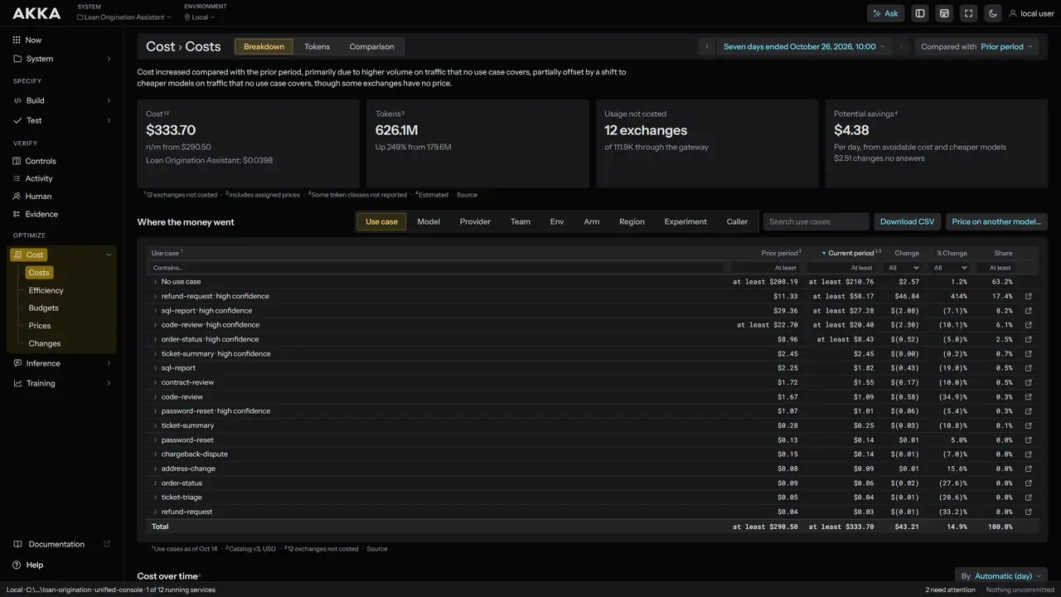
Task: Open the Help item in sidebar
Action: pos(34,565)
